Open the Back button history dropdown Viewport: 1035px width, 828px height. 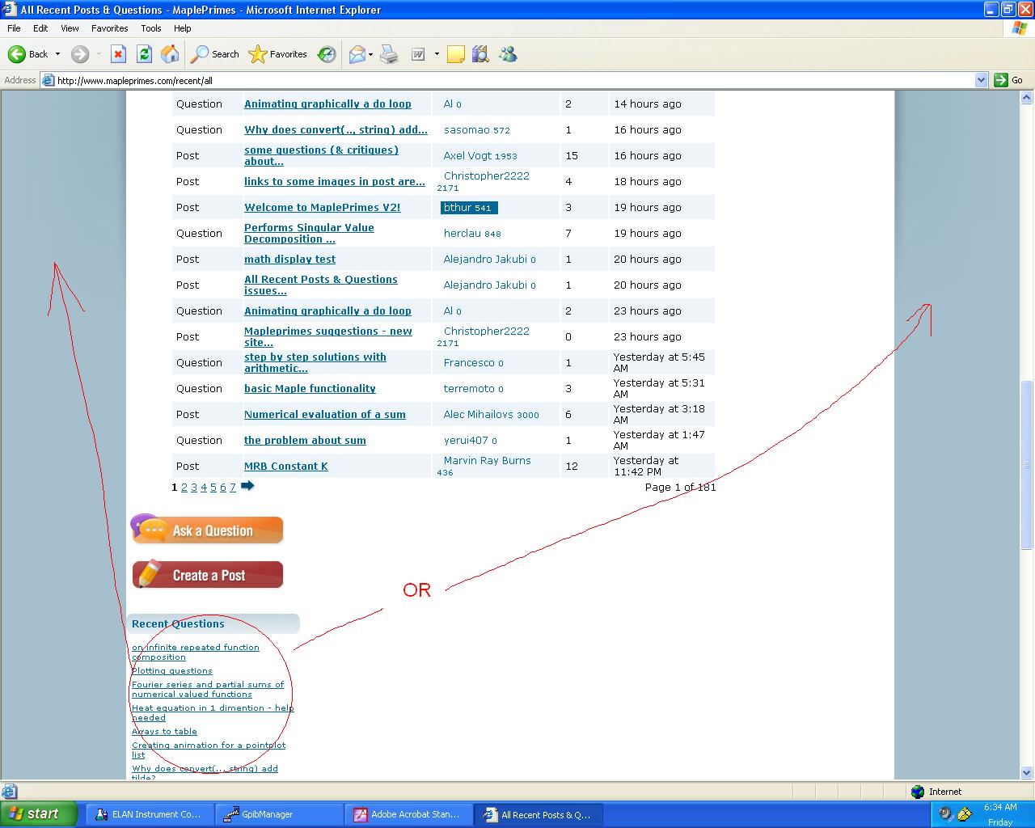click(57, 54)
